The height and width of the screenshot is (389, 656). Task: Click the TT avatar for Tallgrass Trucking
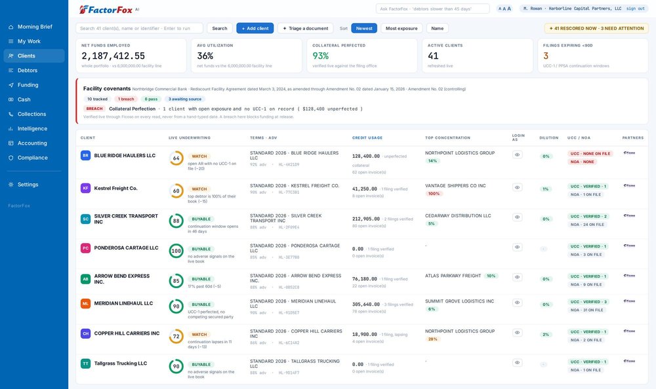[x=85, y=363]
